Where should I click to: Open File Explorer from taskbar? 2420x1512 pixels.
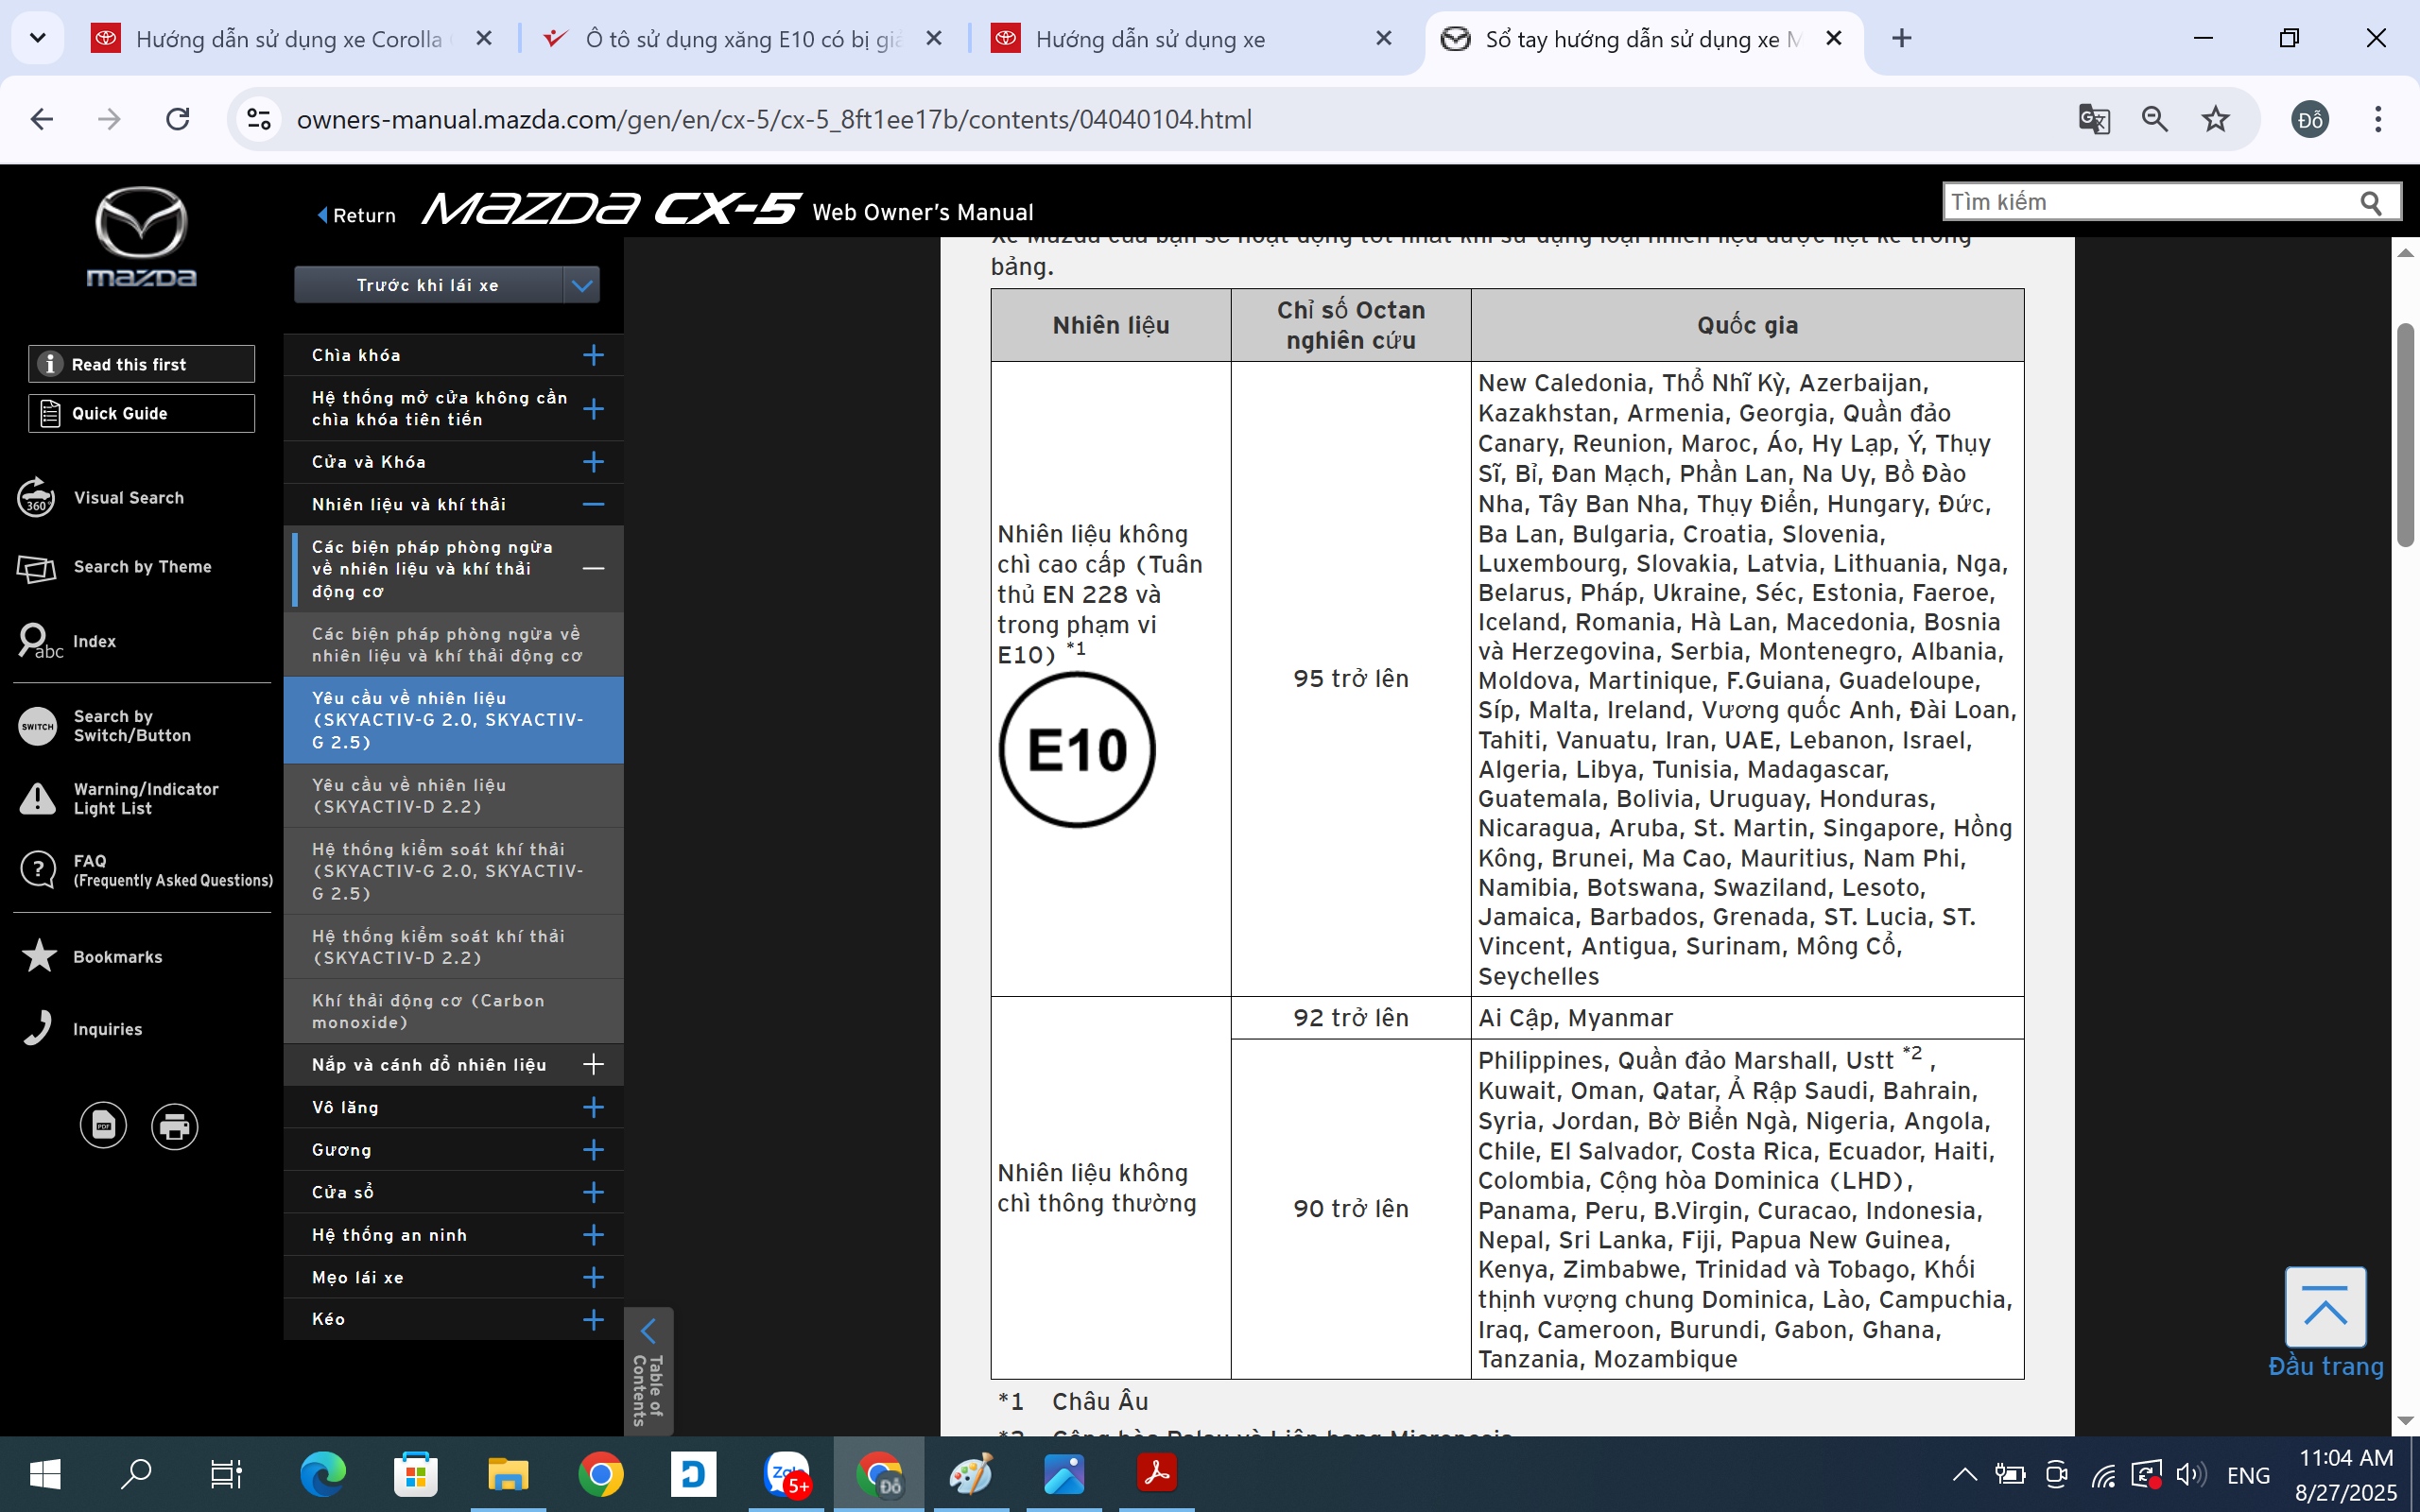click(508, 1474)
